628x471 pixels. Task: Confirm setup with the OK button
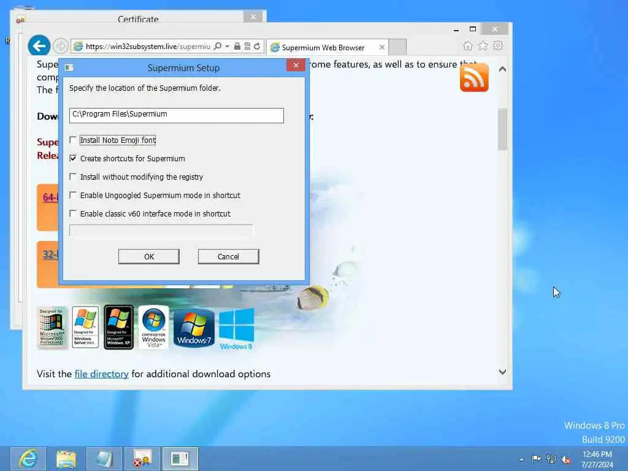(x=148, y=257)
